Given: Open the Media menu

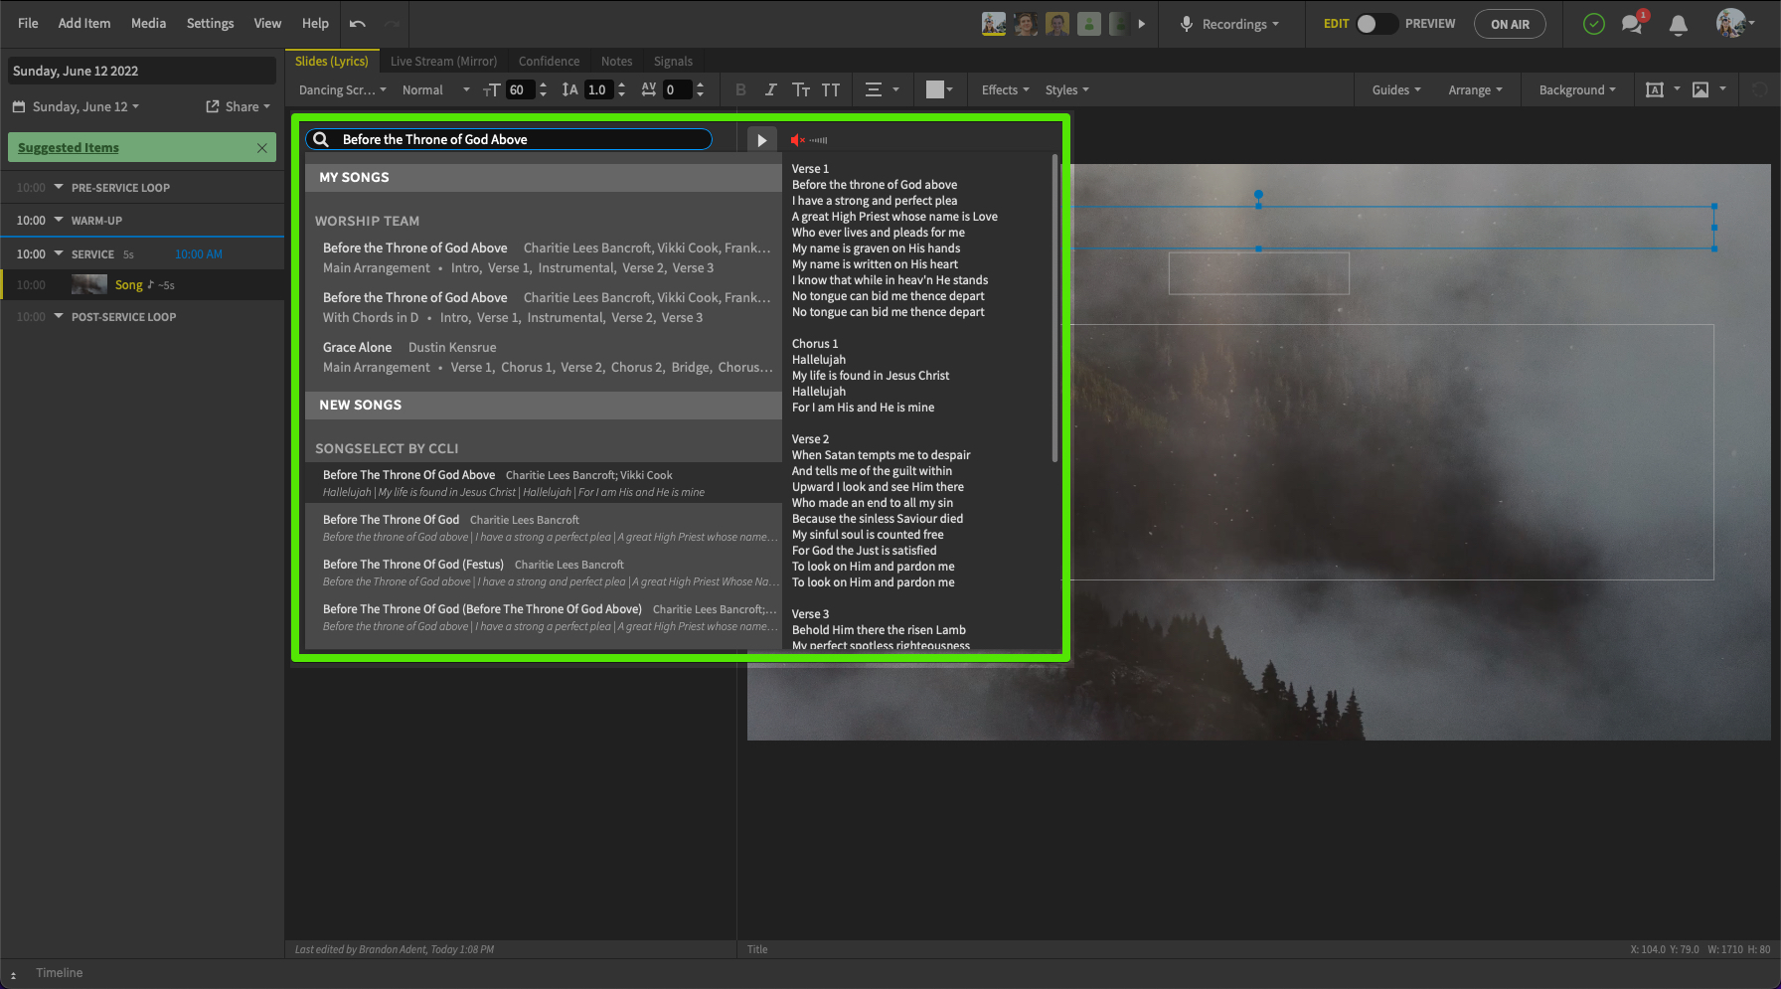Looking at the screenshot, I should click(x=148, y=23).
